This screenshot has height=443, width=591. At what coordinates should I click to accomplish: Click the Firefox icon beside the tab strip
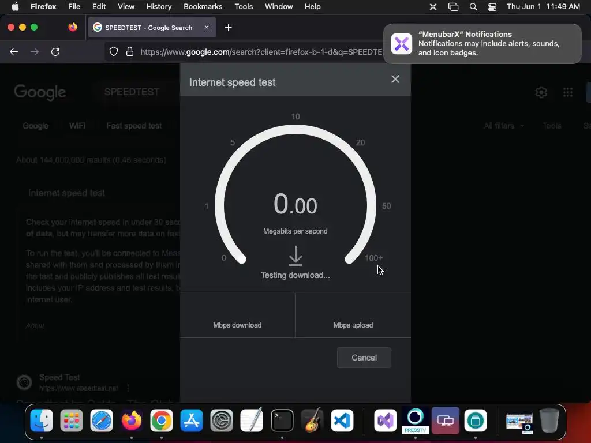[73, 27]
